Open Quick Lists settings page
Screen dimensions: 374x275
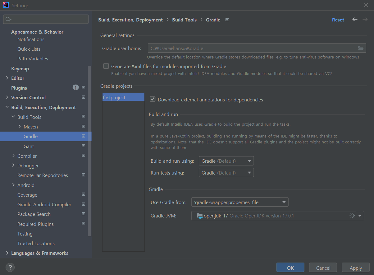(29, 49)
